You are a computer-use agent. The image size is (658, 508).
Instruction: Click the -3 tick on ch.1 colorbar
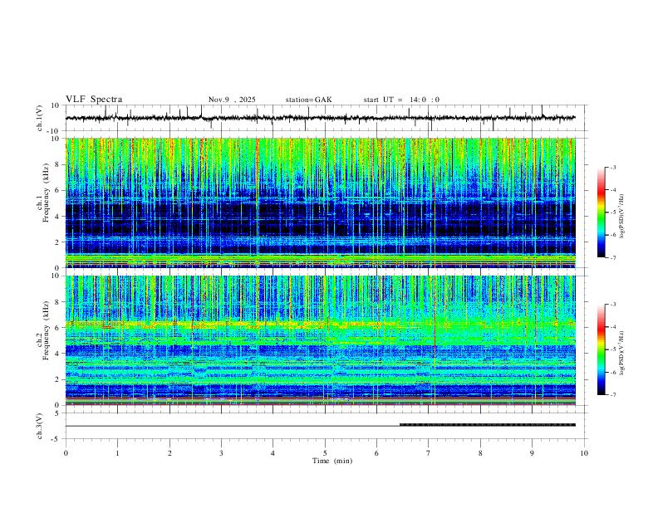[x=613, y=167]
